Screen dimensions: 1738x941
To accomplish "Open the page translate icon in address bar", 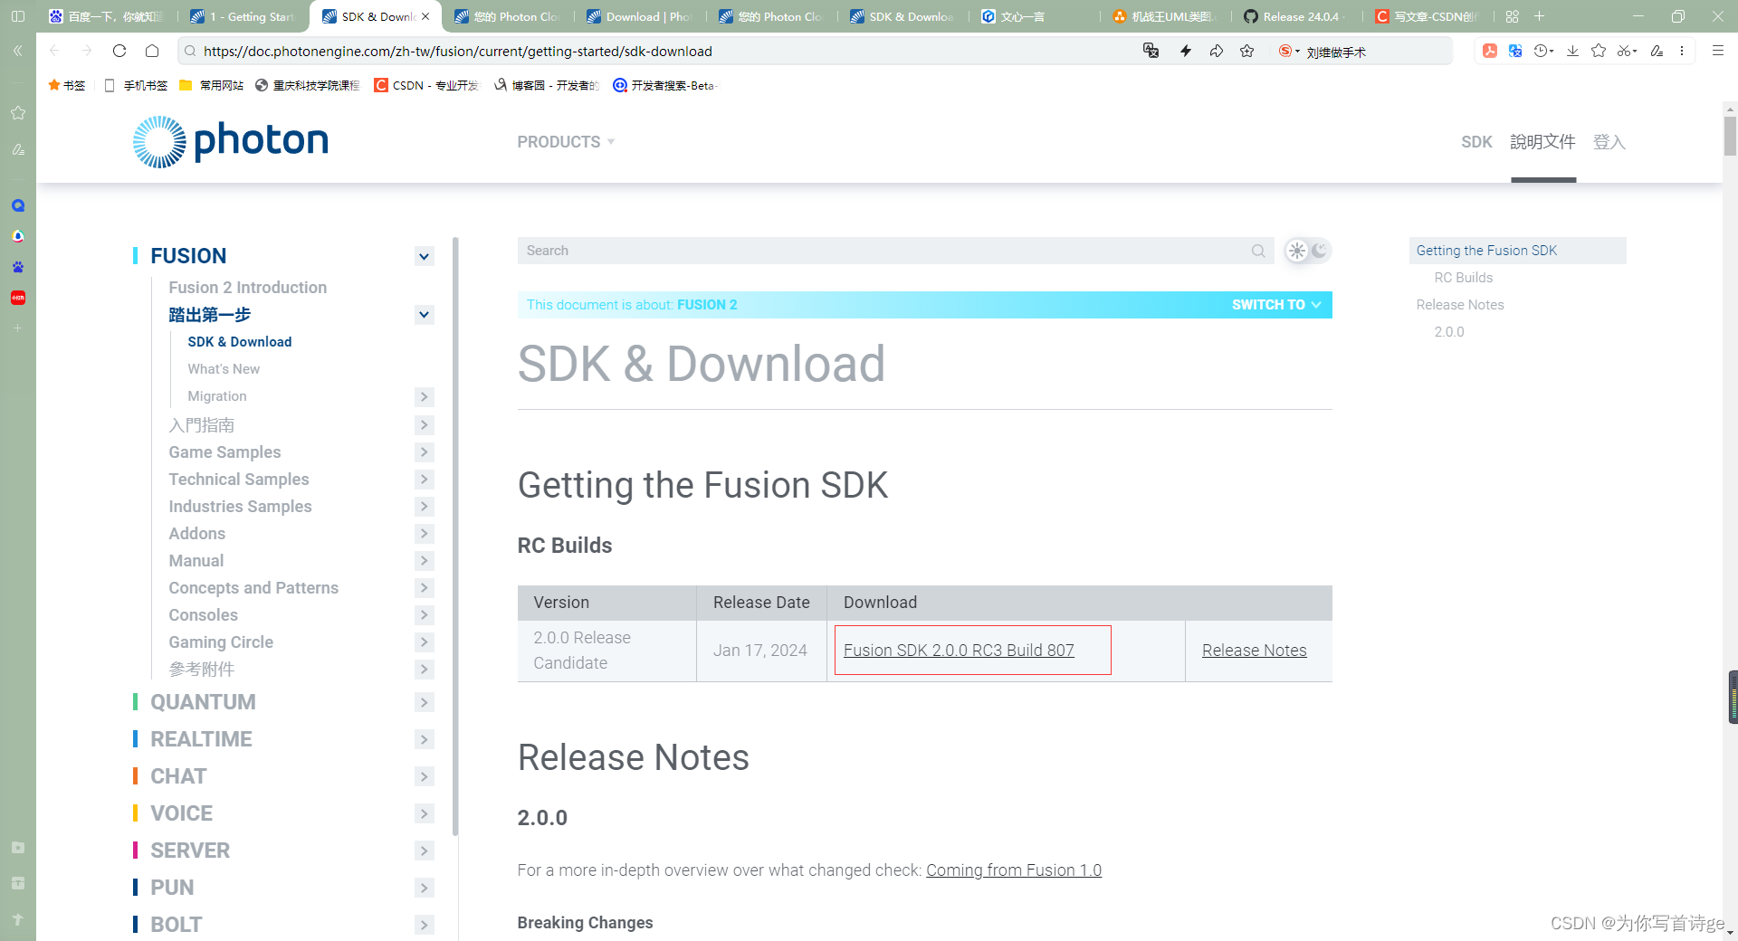I will click(1151, 51).
